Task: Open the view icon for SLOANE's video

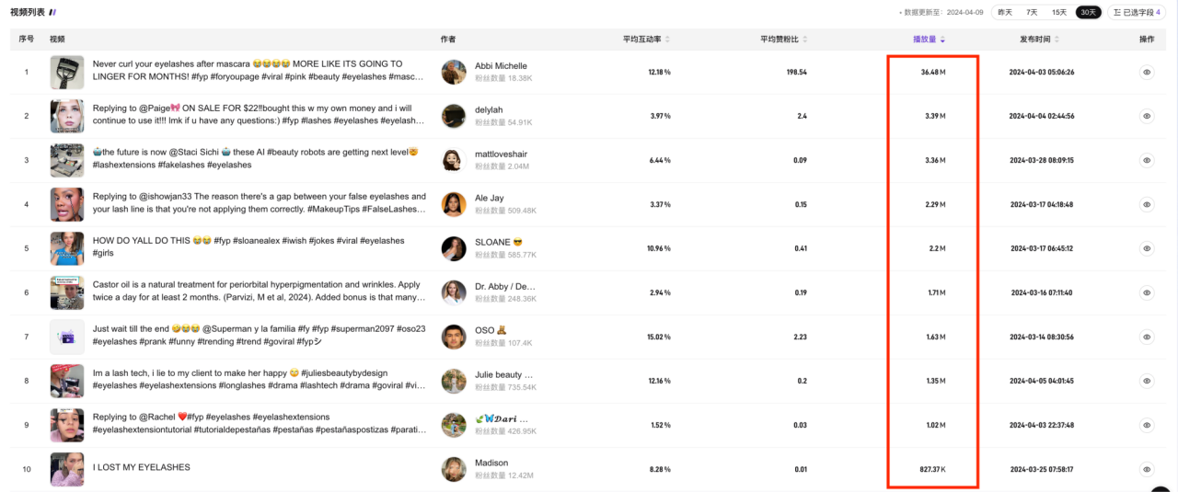Action: 1147,248
